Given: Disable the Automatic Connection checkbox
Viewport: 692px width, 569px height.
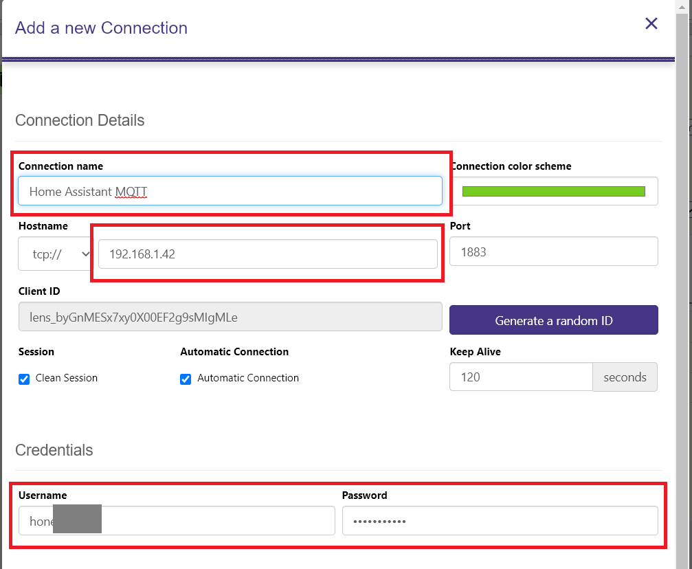Looking at the screenshot, I should [x=186, y=379].
